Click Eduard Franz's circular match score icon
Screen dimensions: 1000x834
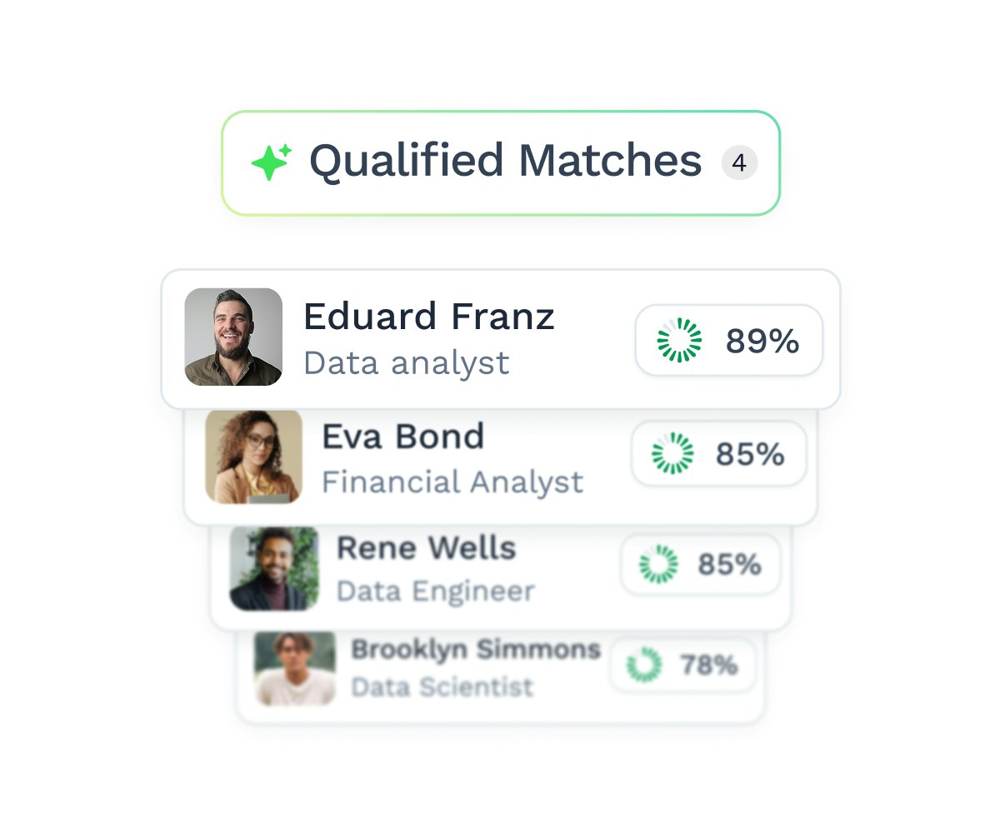679,340
